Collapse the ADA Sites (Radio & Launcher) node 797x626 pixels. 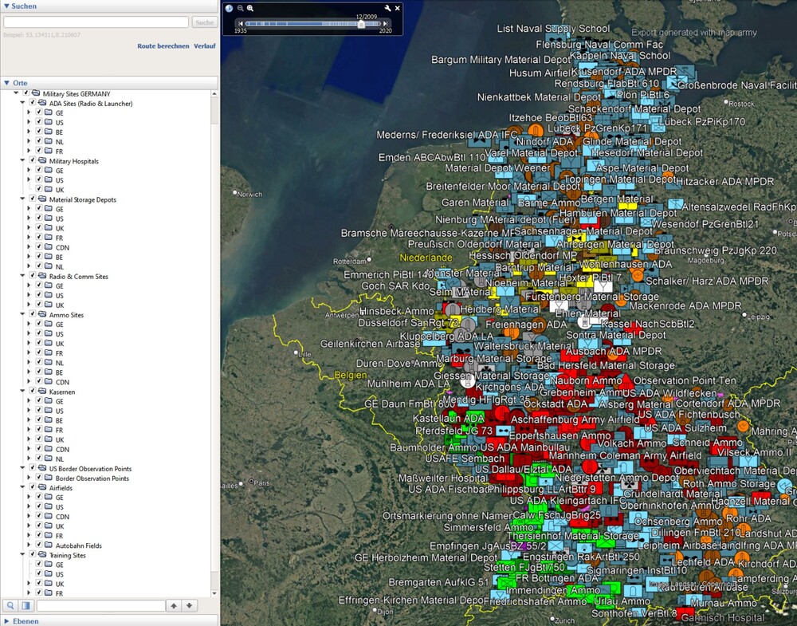(x=22, y=103)
